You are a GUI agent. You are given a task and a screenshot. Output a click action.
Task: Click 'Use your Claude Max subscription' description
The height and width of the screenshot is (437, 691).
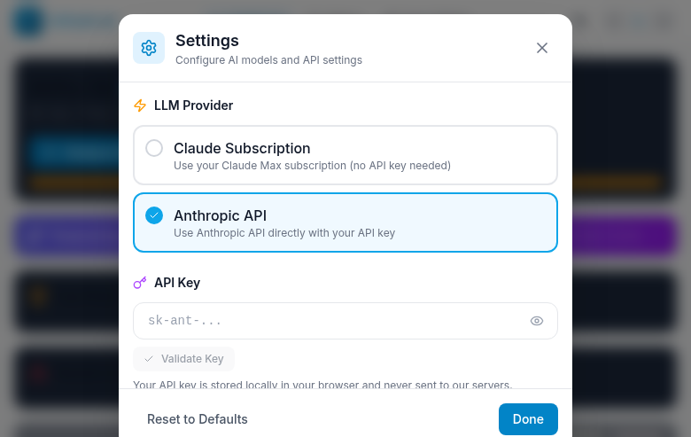[x=312, y=166]
